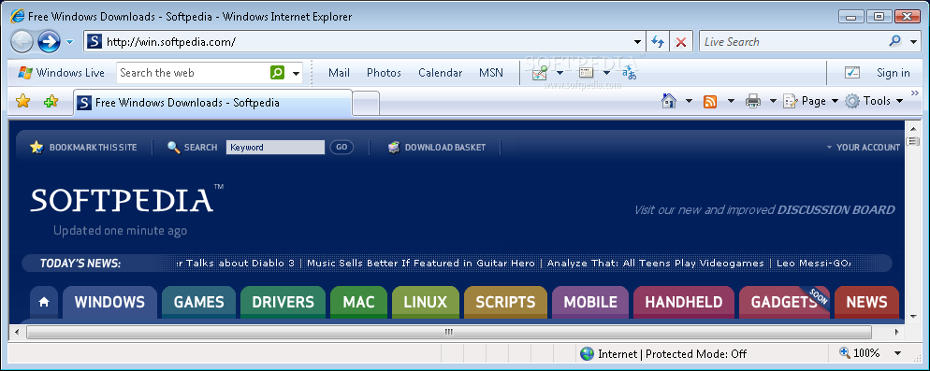This screenshot has height=371, width=930.
Task: Click the red Stop loading icon
Action: point(681,42)
